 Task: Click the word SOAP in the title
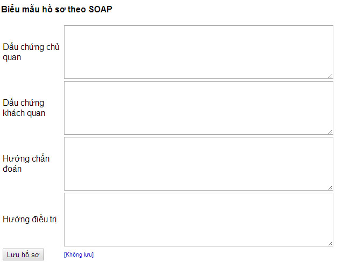coord(101,10)
